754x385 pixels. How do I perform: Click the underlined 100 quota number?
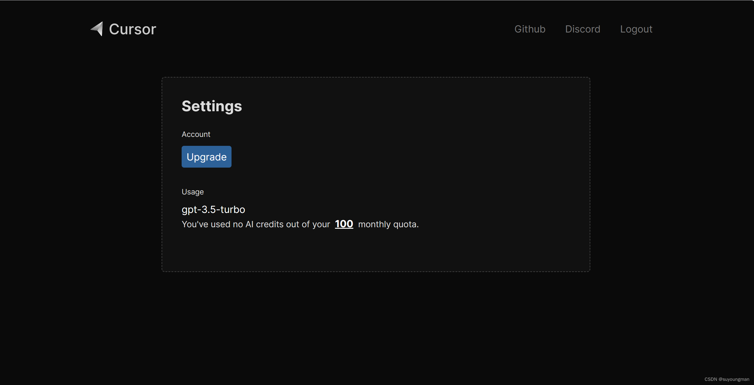[344, 224]
